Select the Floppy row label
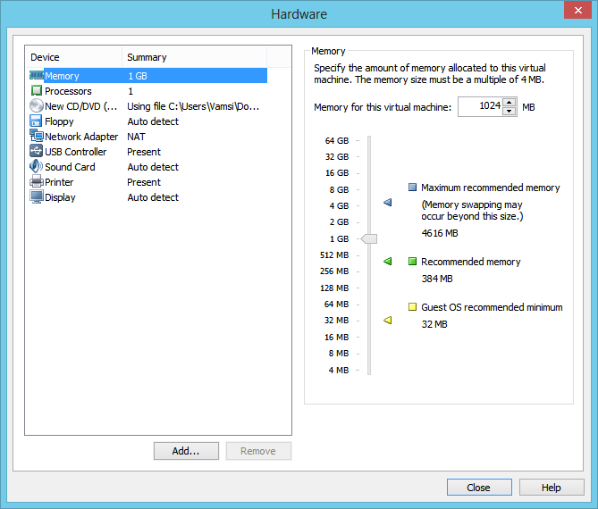Viewport: 598px width, 509px height. [x=59, y=121]
